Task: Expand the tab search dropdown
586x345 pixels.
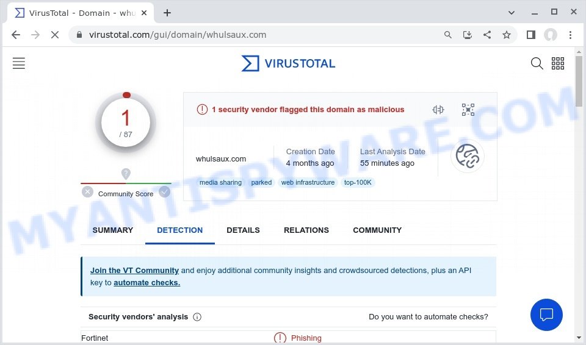Action: point(512,13)
